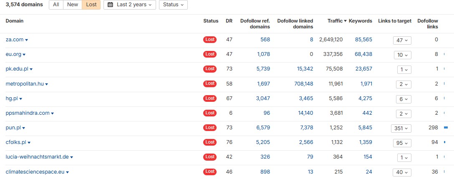Select the All filter tab
Viewport: 454px width, 179px height.
[56, 5]
